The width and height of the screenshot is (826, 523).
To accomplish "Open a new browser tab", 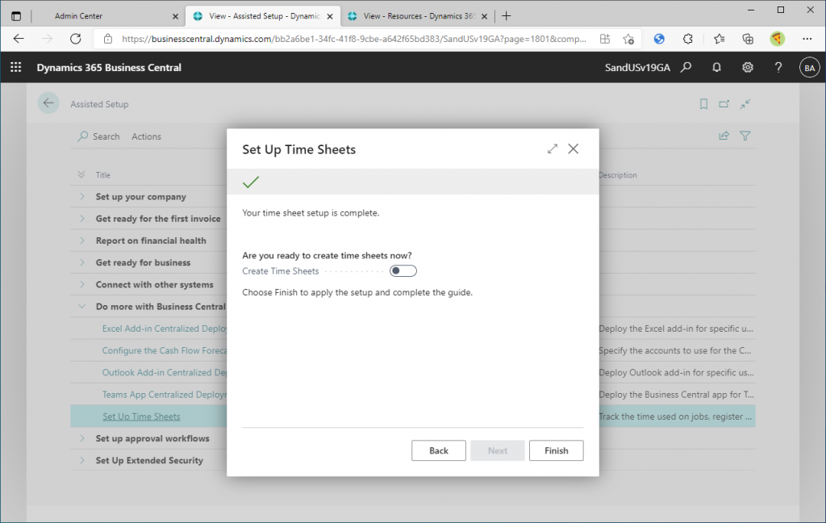I will coord(507,16).
